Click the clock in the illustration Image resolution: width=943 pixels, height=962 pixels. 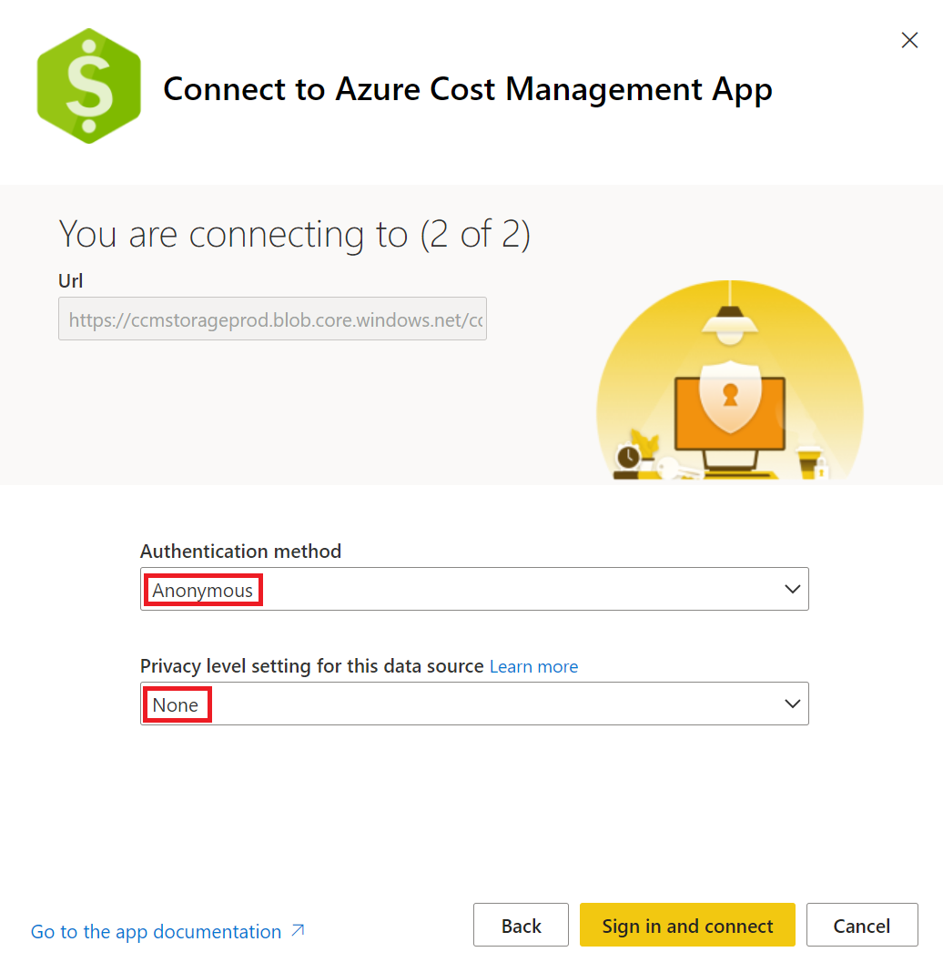[627, 457]
